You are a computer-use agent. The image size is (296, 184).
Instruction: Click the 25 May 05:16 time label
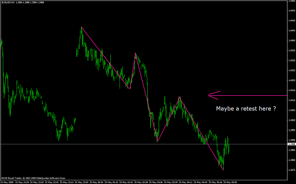click(216, 182)
